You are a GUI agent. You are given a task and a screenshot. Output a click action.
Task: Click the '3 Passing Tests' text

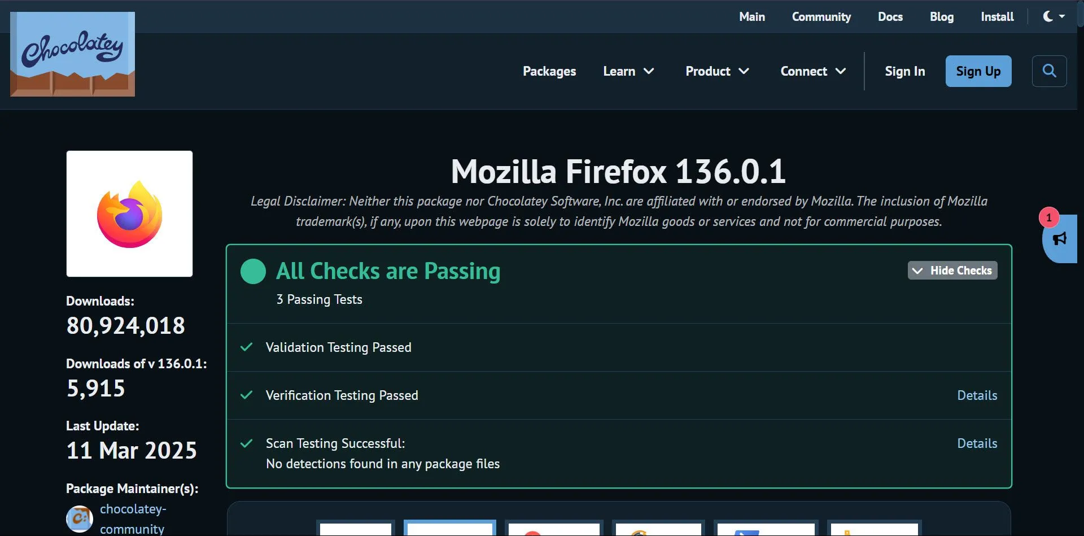click(x=319, y=299)
